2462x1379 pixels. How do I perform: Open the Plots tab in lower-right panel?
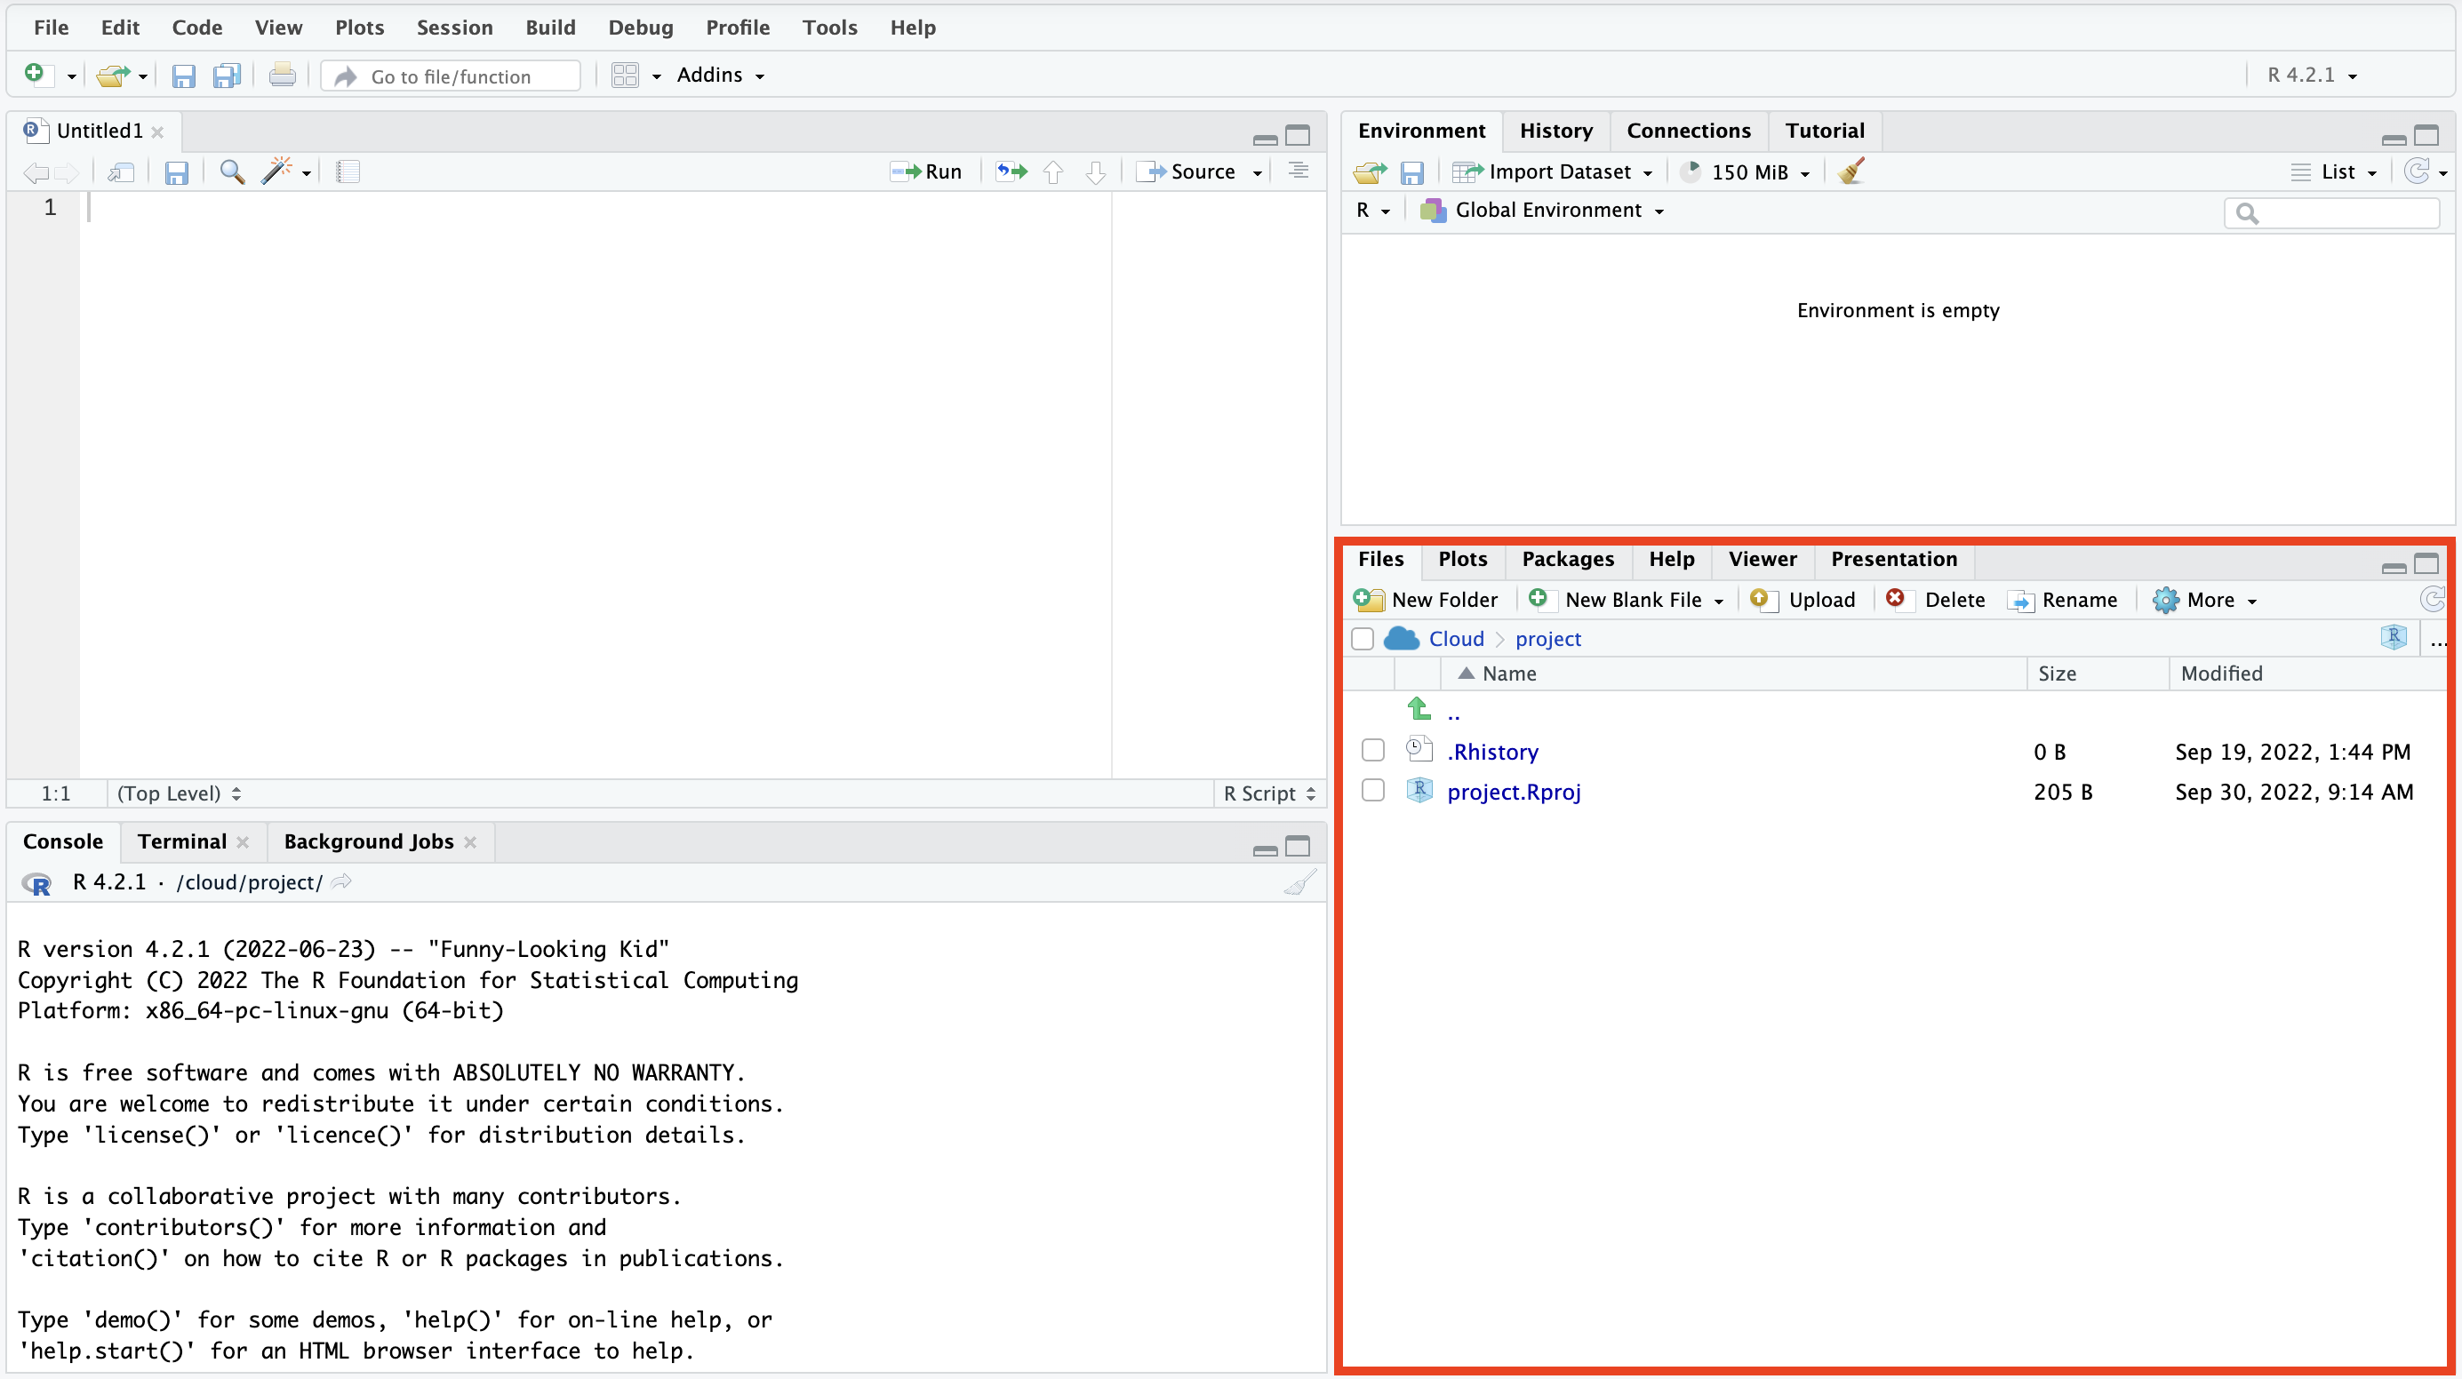click(1461, 558)
